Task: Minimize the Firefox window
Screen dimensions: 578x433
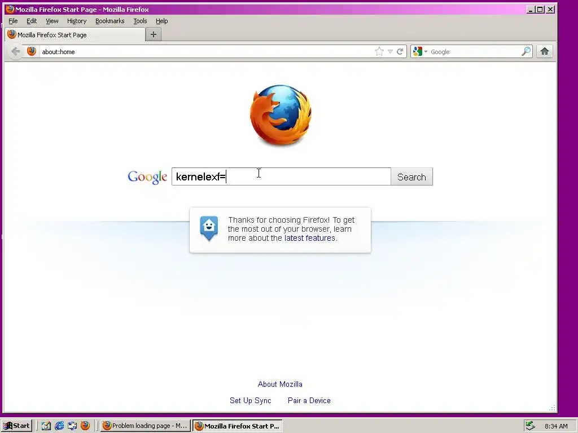Action: point(531,9)
